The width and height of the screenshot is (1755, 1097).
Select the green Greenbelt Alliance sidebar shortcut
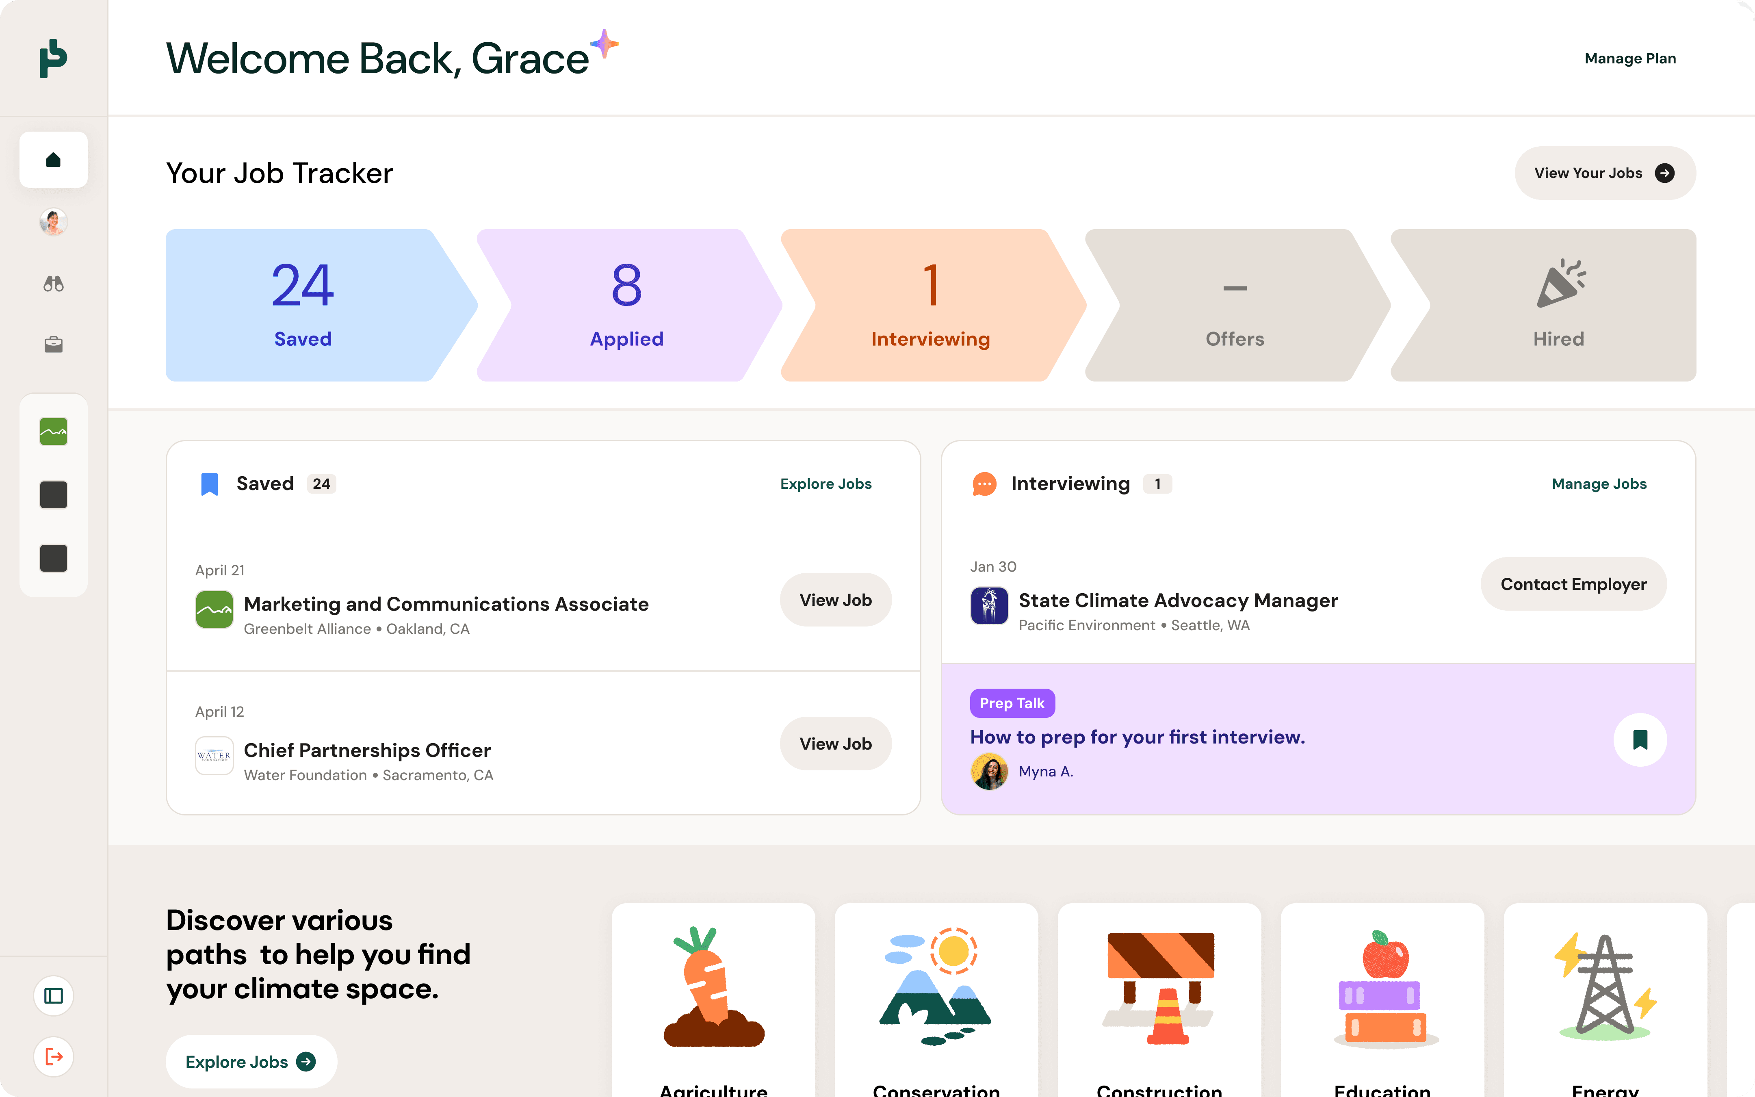point(53,431)
